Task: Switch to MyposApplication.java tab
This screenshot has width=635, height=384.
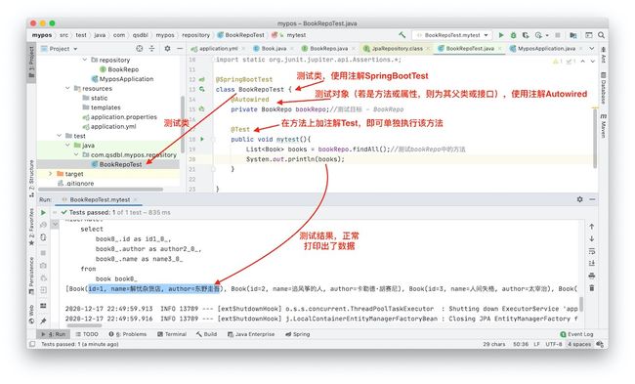Action: click(546, 48)
